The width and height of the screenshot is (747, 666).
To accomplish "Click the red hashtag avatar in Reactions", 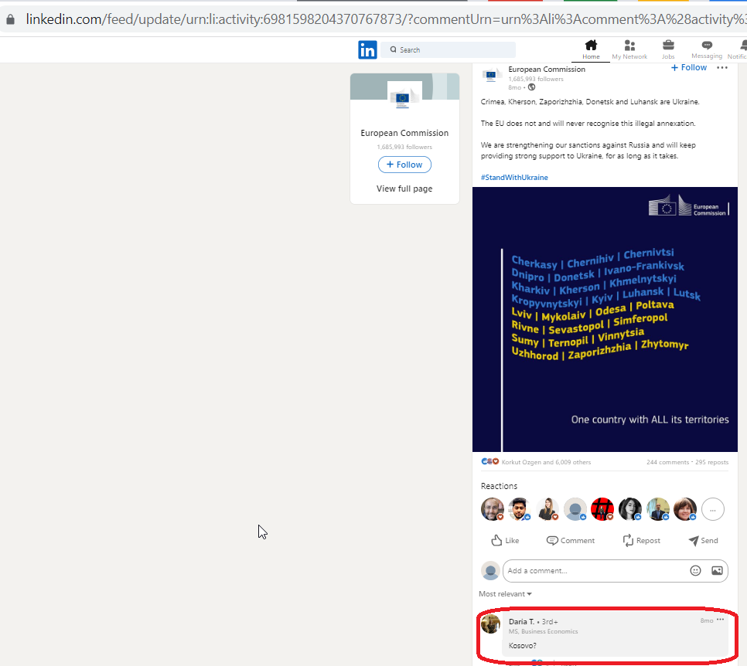I will (602, 509).
